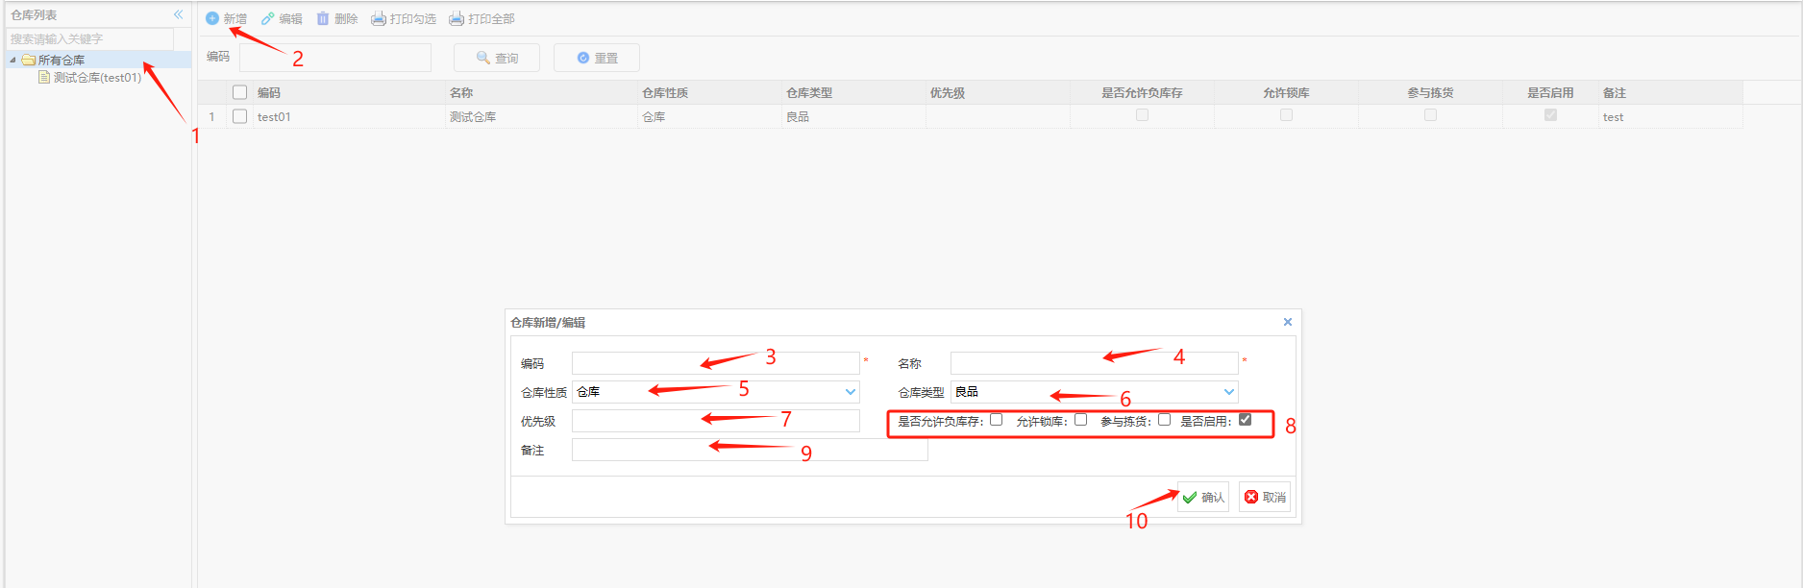Collapse the 仓库列表 panel with double-chevron icon

tap(178, 14)
